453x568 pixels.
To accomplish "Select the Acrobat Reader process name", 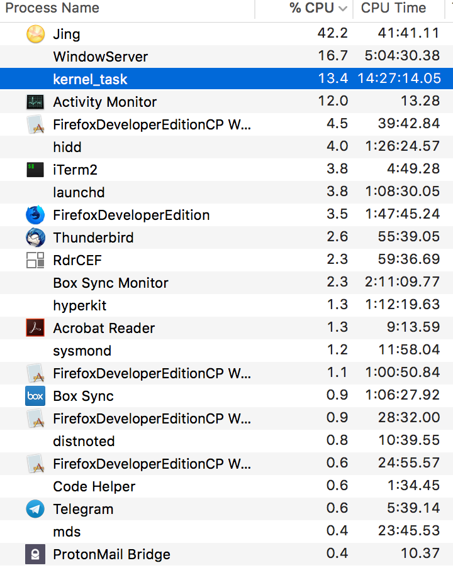I will 104,328.
